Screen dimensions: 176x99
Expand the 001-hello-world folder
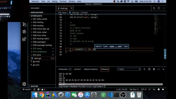coord(40,19)
